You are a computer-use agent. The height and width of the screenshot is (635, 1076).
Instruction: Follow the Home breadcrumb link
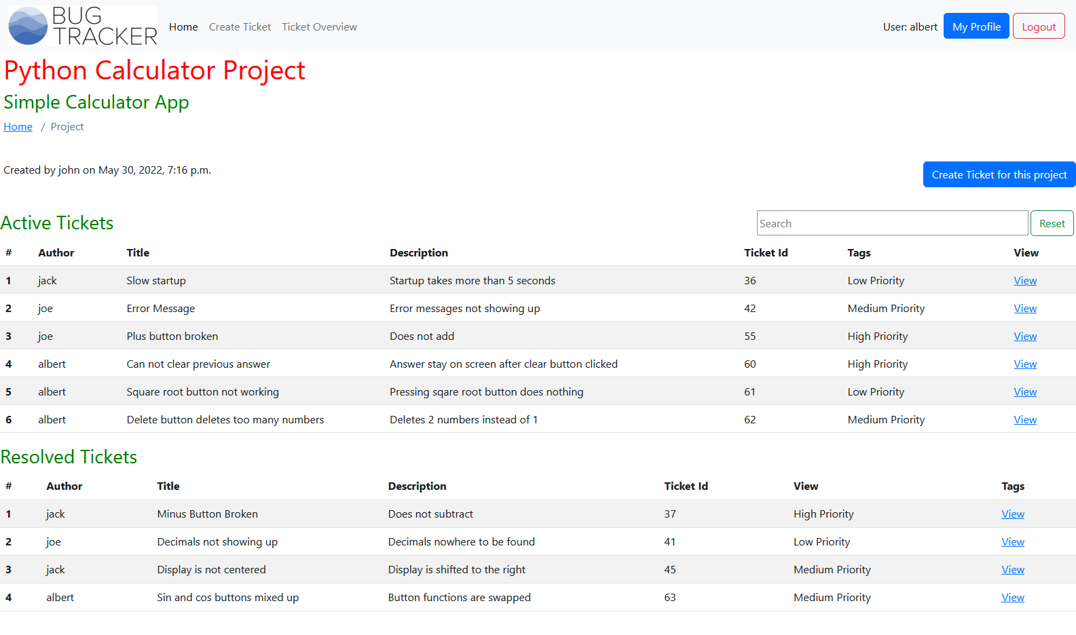[18, 127]
